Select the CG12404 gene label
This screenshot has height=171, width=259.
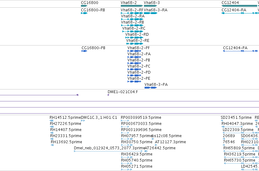click(x=230, y=3)
